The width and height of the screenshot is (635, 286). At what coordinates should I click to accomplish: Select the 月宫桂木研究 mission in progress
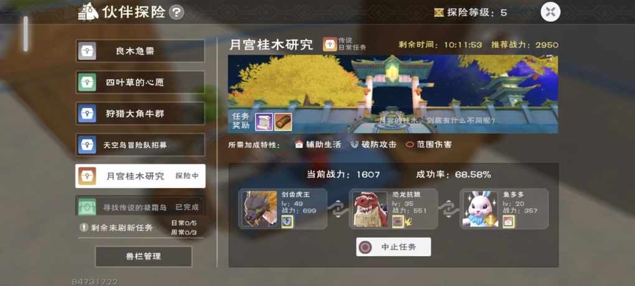(x=140, y=176)
